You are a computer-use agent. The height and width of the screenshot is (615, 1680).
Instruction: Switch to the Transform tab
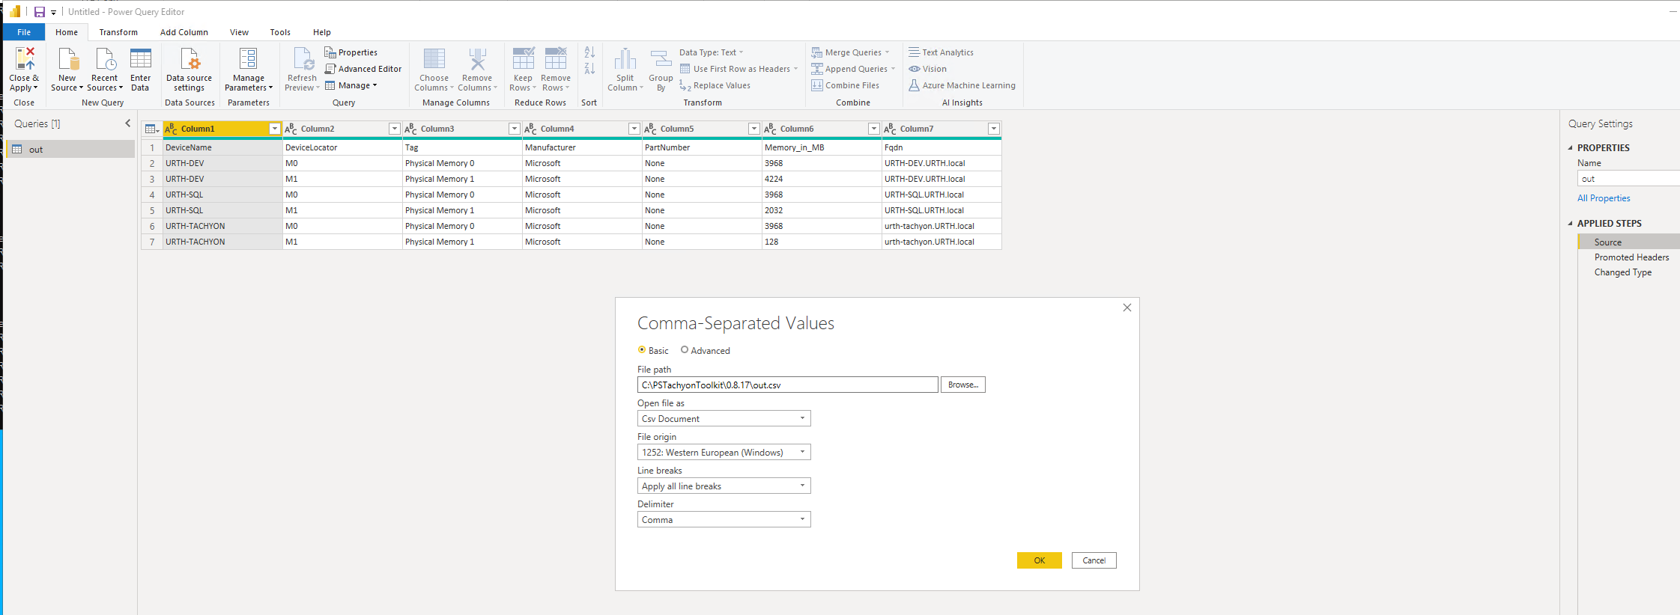click(118, 32)
